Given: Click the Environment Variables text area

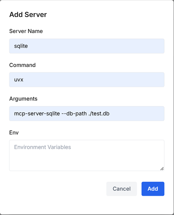Looking at the screenshot, I should 87,155.
